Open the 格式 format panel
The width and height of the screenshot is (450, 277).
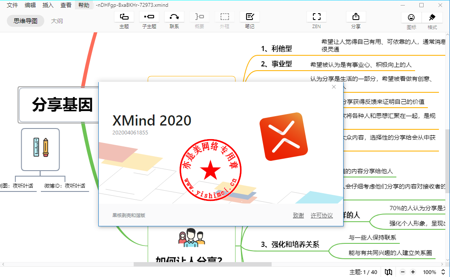pyautogui.click(x=432, y=17)
